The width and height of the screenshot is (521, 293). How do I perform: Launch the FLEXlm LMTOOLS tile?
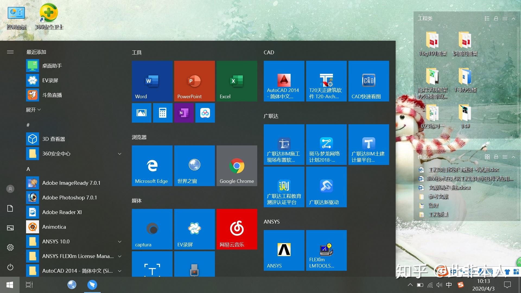click(326, 250)
